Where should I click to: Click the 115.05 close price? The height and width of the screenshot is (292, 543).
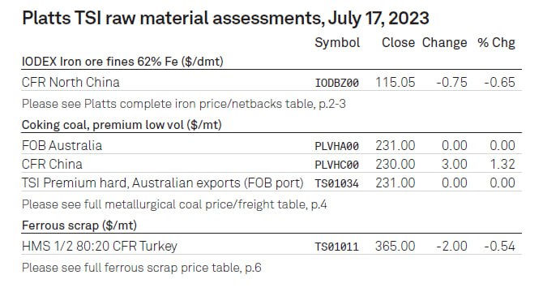[395, 83]
